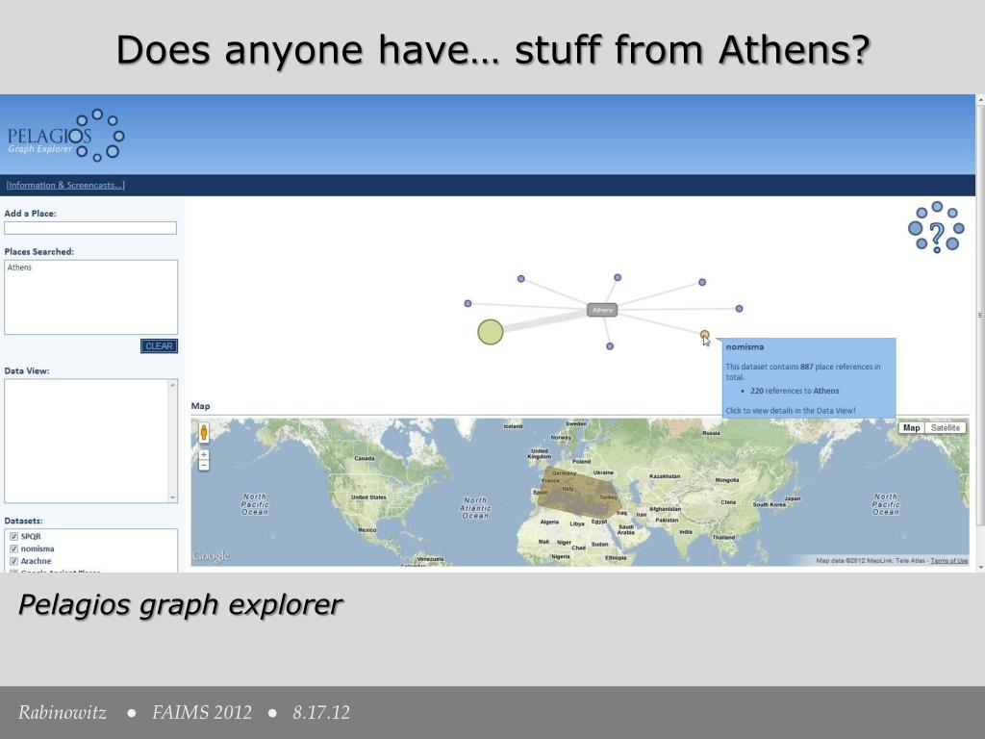Select the gray Athens node in graph
This screenshot has height=739, width=985.
click(x=602, y=310)
